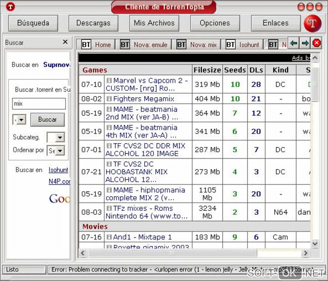Viewport: 328px width, 281px height.
Task: Open And1 - Mixtape 1 torrent link
Action: (142, 237)
